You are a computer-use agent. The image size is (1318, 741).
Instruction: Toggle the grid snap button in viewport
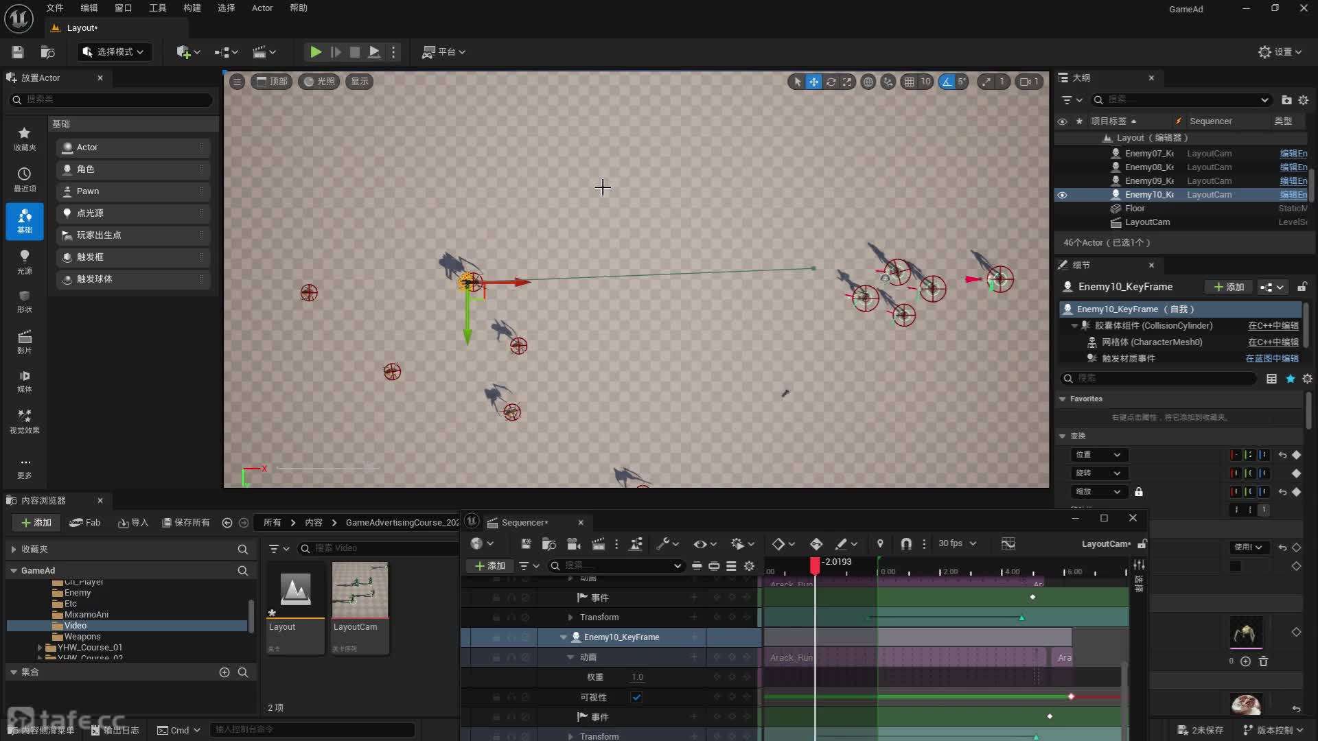pos(910,82)
